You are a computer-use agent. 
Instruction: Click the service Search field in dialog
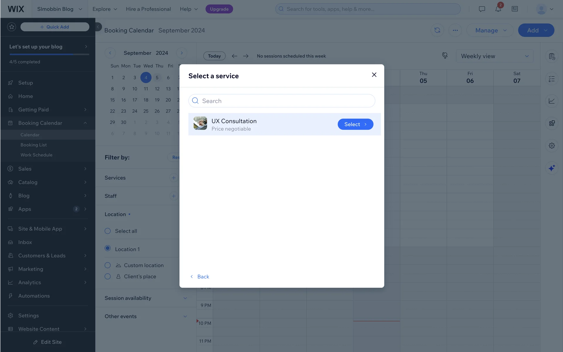(281, 101)
